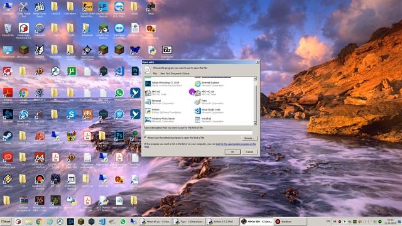This screenshot has width=402, height=226.
Task: Switch to the Bandicam taskbar window
Action: [290, 222]
